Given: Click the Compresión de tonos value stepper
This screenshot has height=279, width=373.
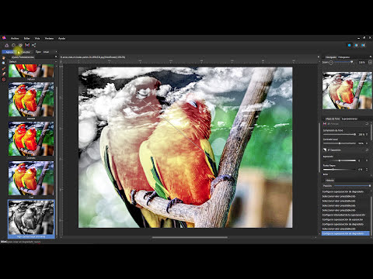Looking at the screenshot, I should point(367,134).
